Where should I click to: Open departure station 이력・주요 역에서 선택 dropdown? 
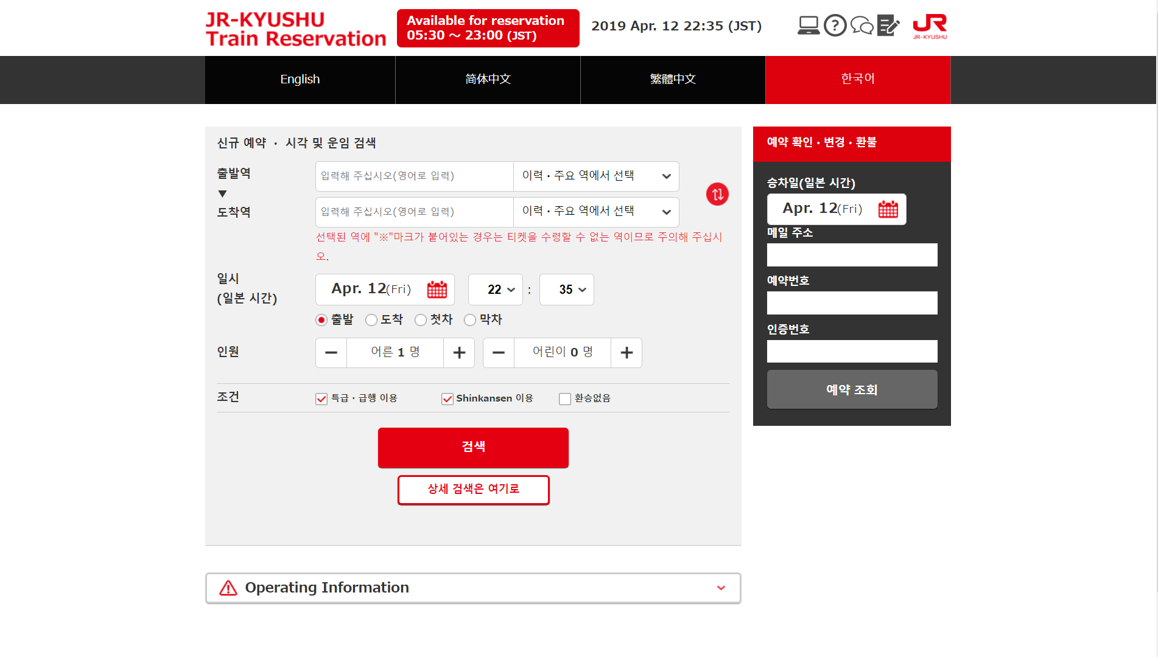click(x=596, y=176)
